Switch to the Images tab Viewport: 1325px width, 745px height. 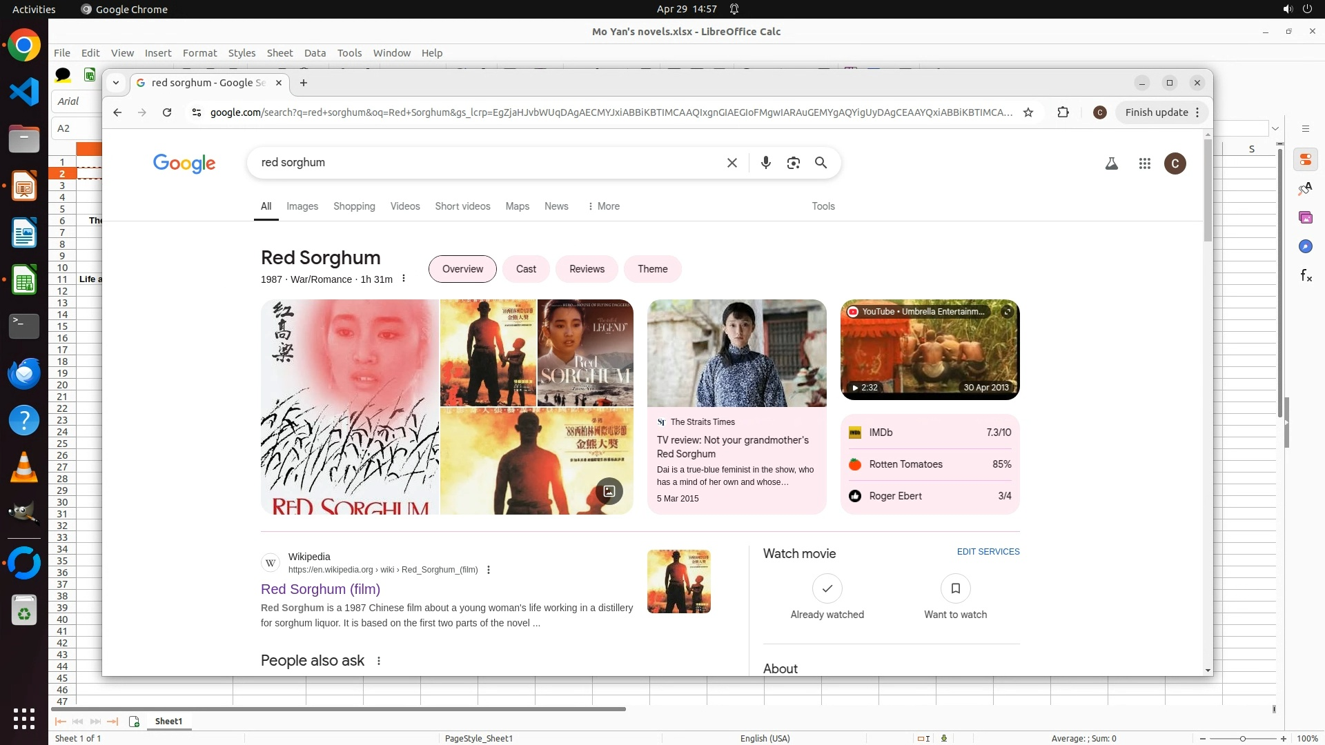[302, 206]
